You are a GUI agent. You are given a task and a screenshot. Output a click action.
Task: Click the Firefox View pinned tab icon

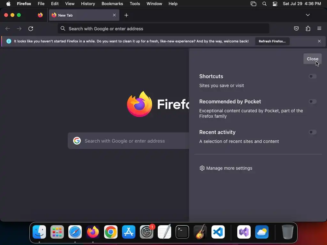40,15
